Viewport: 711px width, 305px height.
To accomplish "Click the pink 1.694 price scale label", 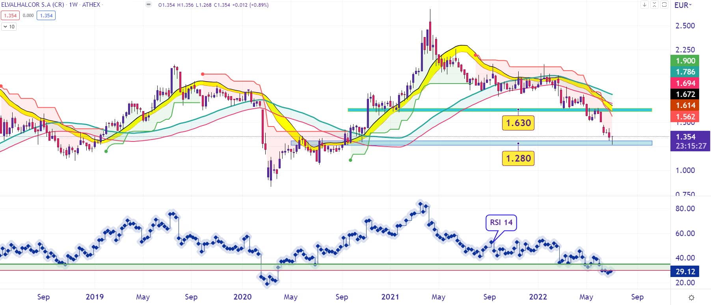I will point(685,83).
